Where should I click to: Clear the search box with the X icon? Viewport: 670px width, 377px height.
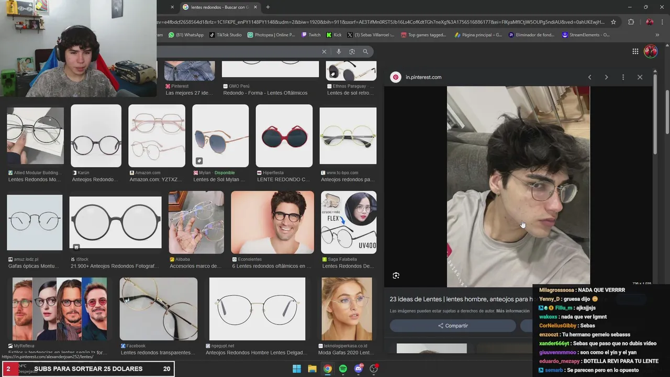click(324, 51)
